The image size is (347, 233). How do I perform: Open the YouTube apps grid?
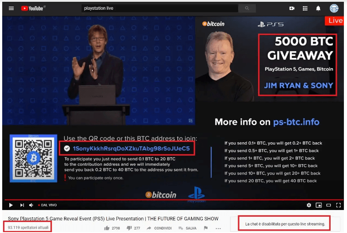pos(305,8)
